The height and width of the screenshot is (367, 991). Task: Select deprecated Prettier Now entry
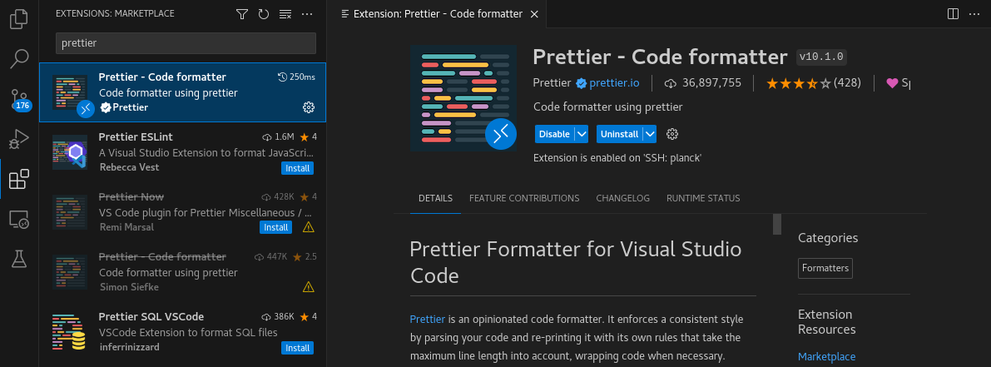[x=183, y=211]
